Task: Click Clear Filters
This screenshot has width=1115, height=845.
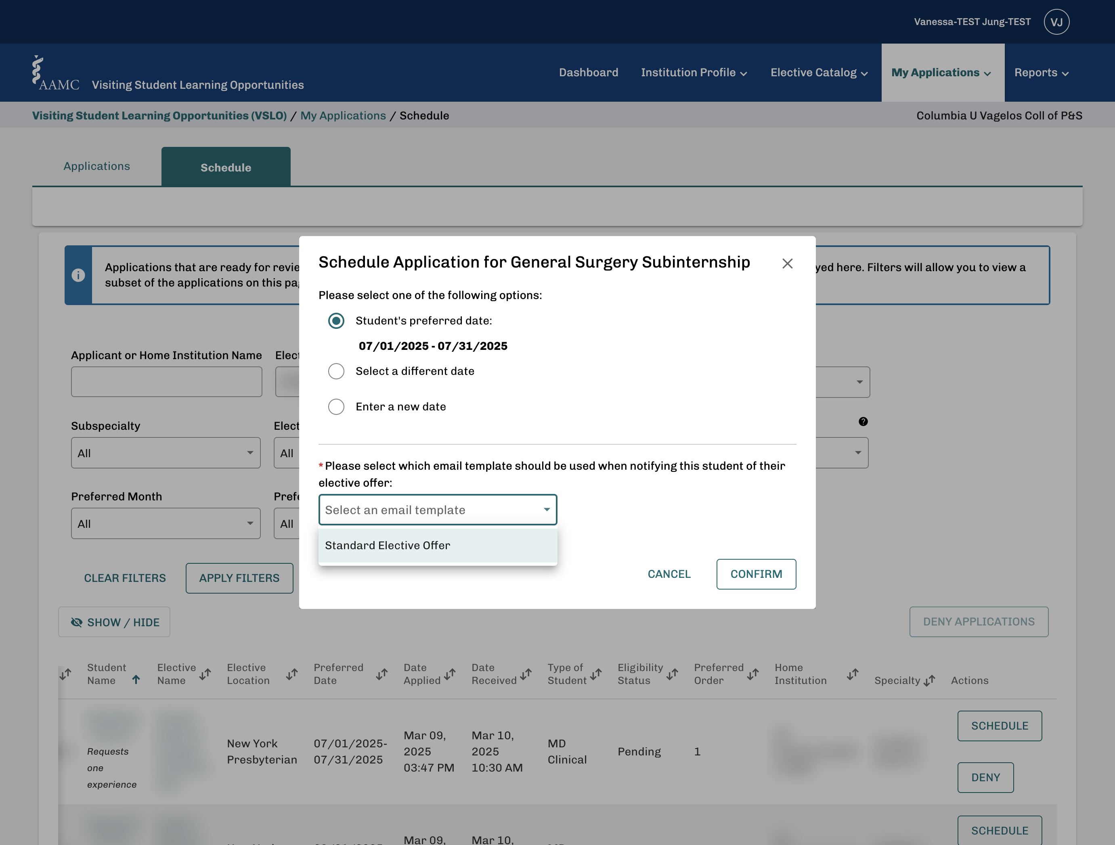Action: click(x=124, y=578)
